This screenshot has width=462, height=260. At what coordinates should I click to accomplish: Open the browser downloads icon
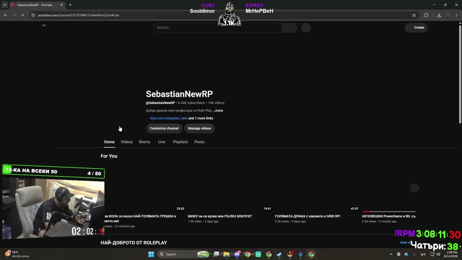pyautogui.click(x=439, y=15)
